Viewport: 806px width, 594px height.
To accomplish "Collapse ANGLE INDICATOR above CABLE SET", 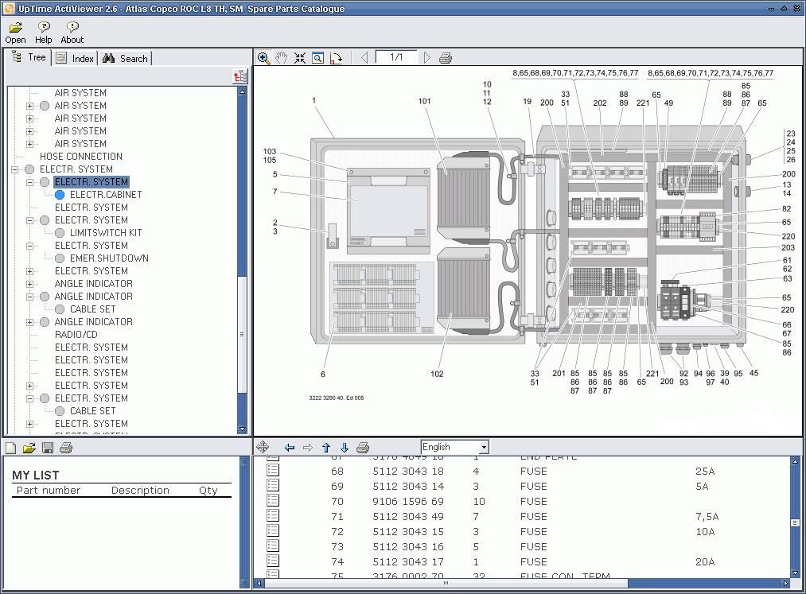I will 29,297.
